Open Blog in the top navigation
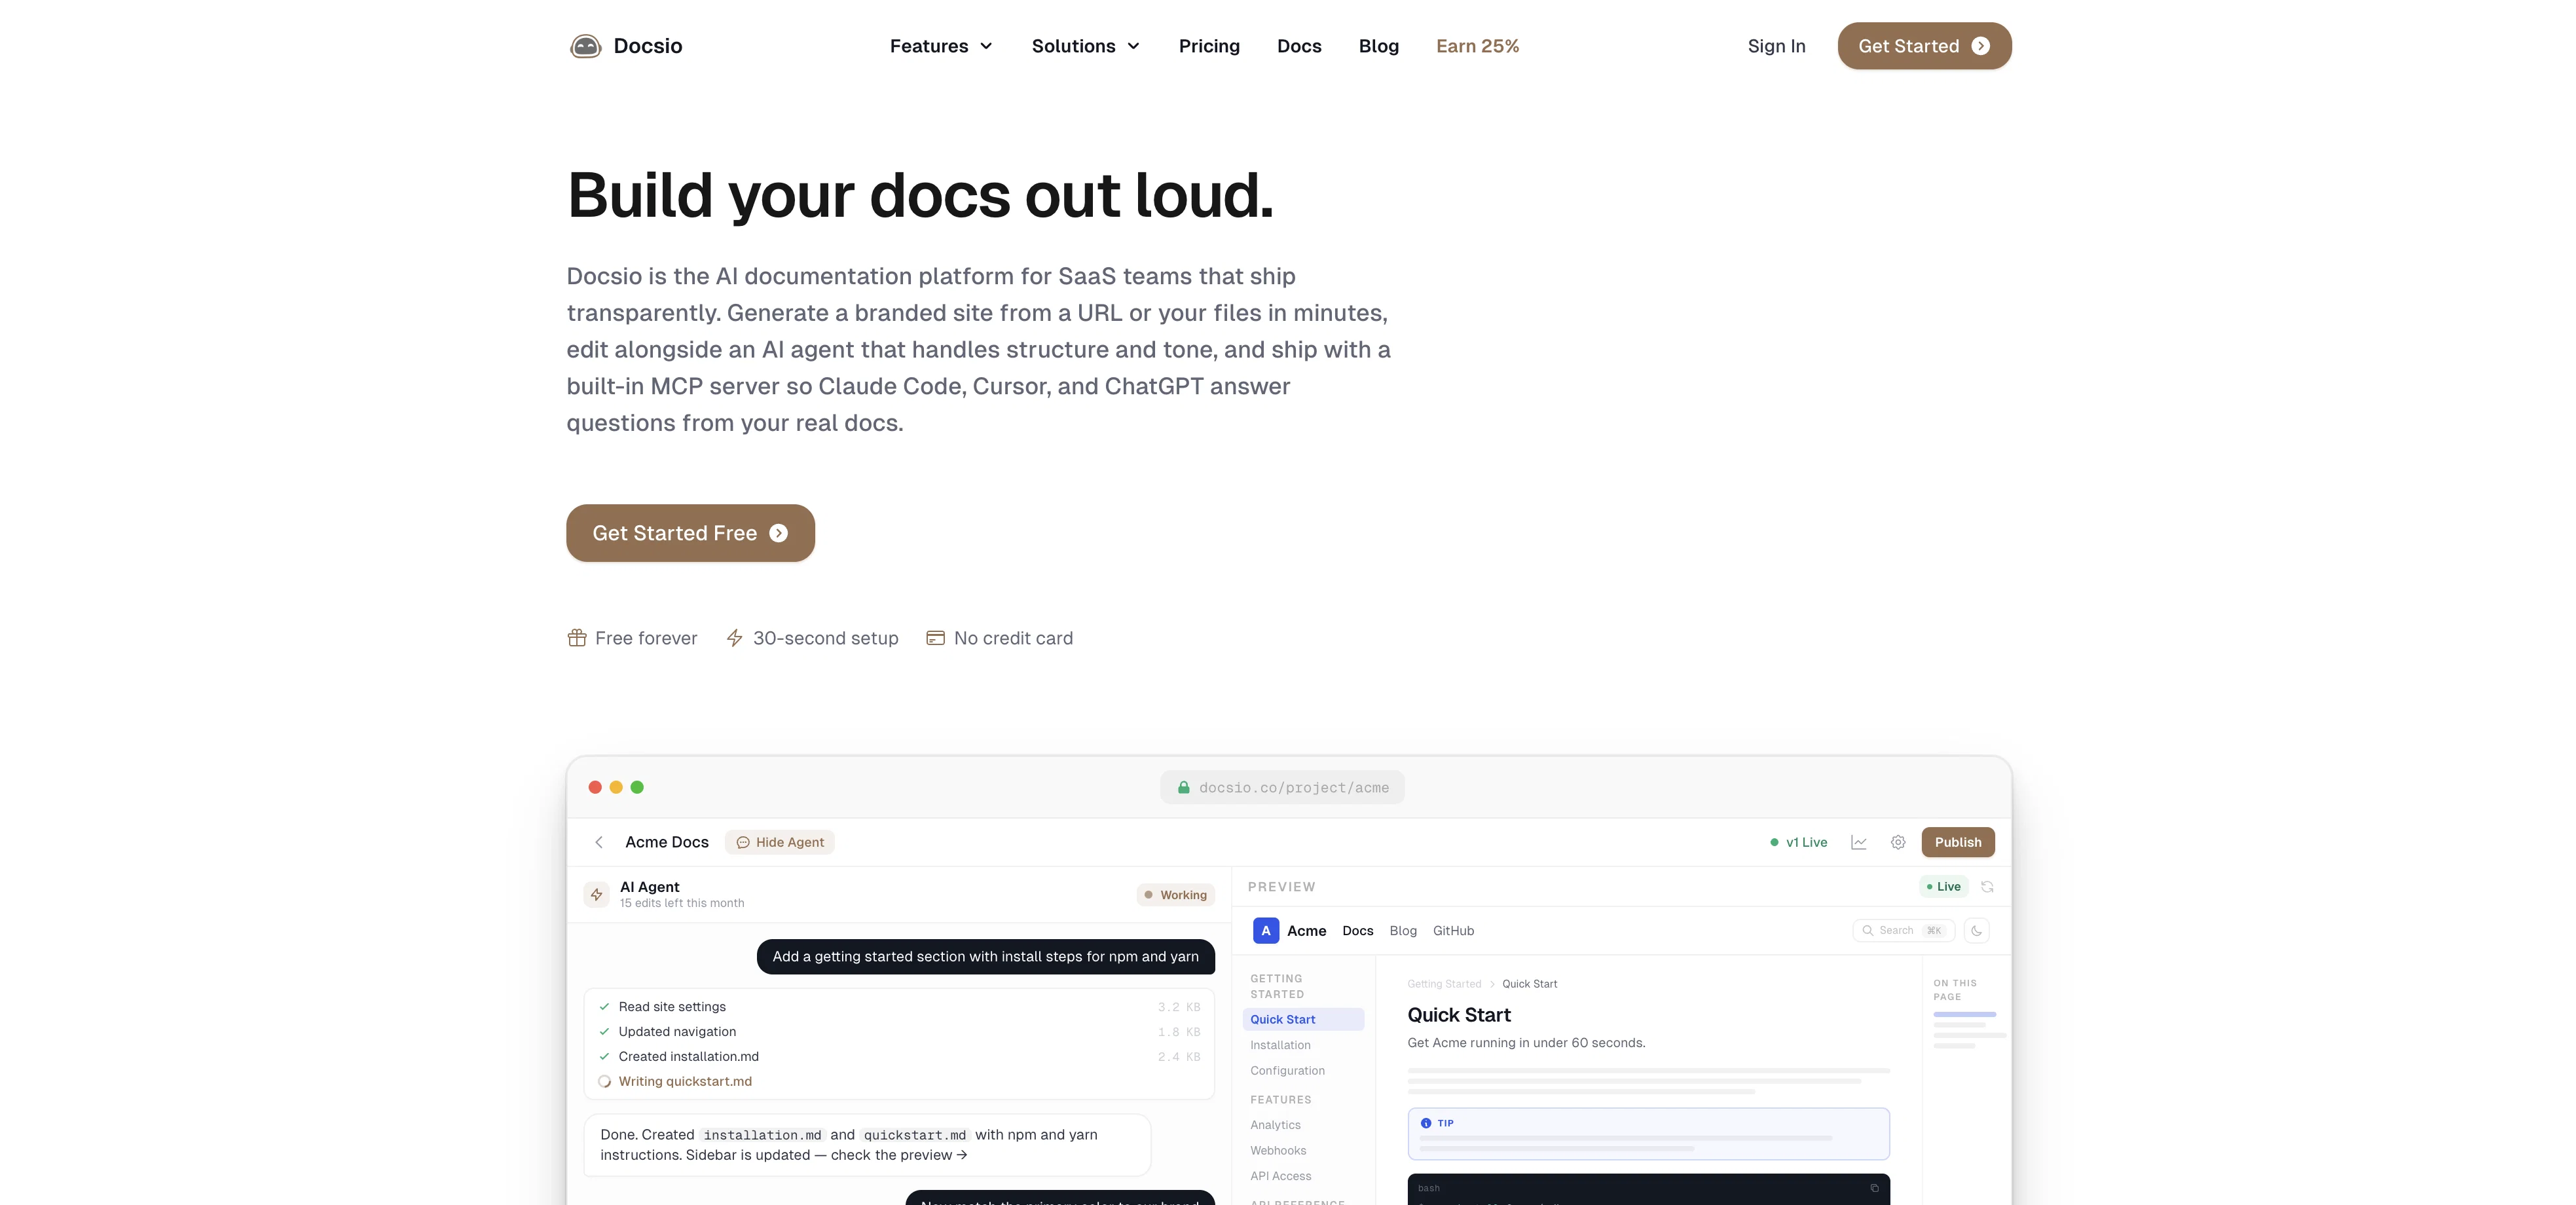2576x1205 pixels. pos(1379,46)
